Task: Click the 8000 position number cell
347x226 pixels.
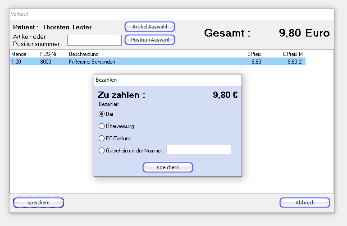Action: (46, 62)
